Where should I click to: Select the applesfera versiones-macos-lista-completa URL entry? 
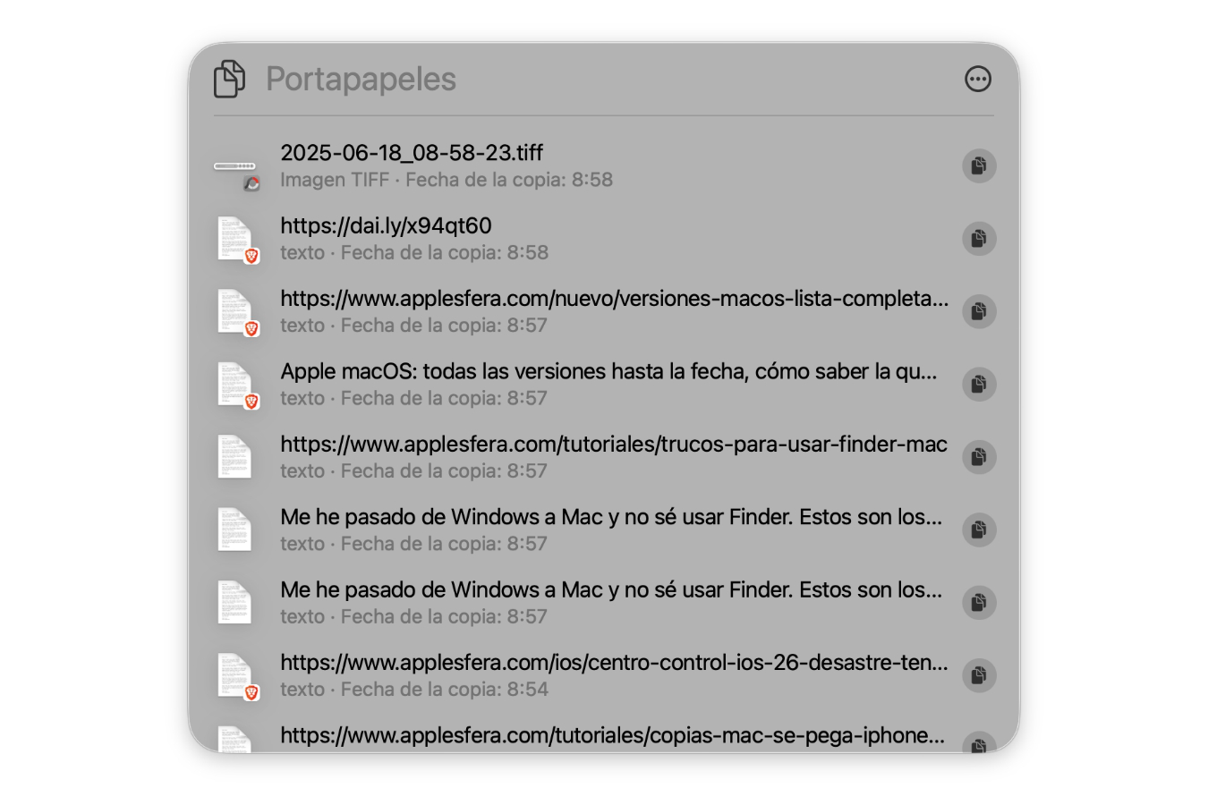tap(615, 298)
